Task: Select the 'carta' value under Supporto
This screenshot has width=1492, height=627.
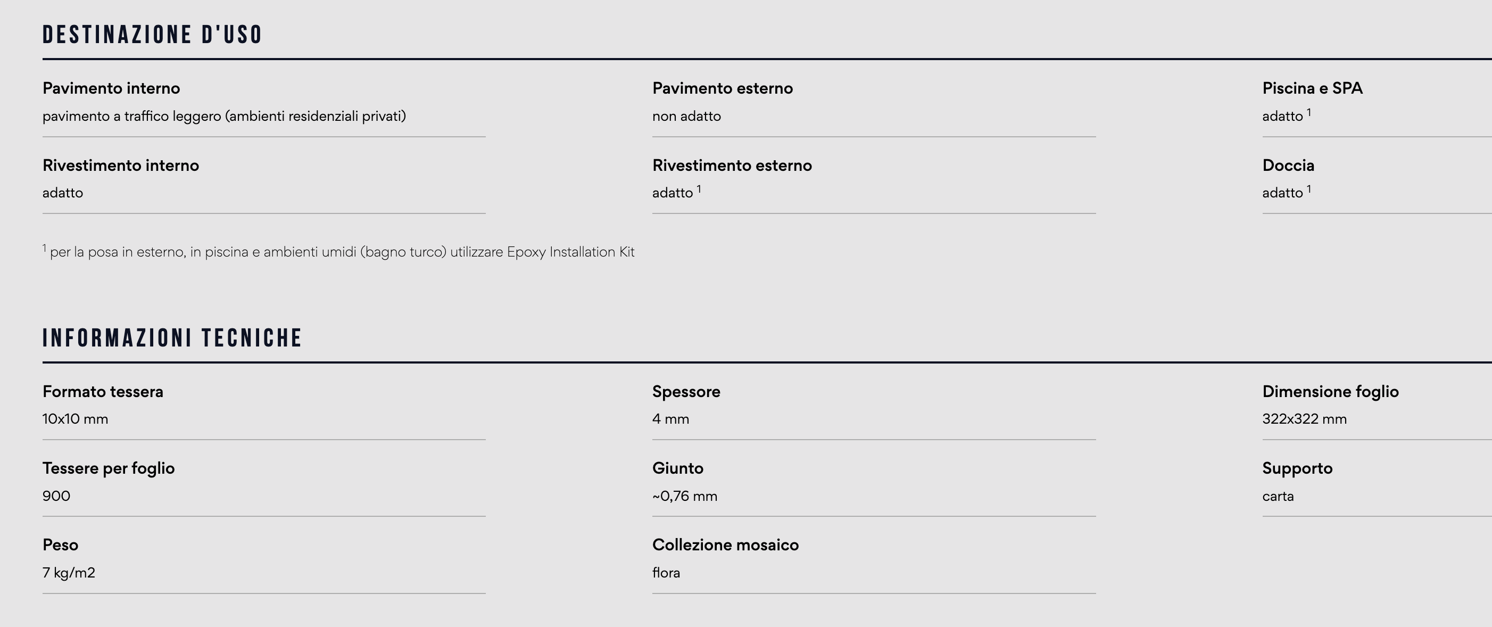Action: coord(1278,496)
